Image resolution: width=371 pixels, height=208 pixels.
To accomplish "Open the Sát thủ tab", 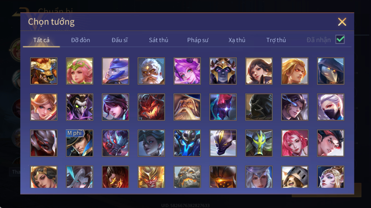I will click(x=158, y=40).
